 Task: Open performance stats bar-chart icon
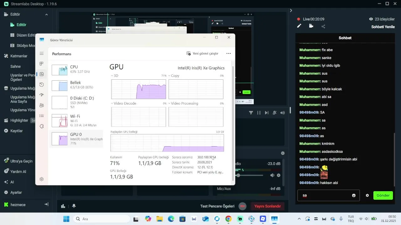pyautogui.click(x=63, y=206)
